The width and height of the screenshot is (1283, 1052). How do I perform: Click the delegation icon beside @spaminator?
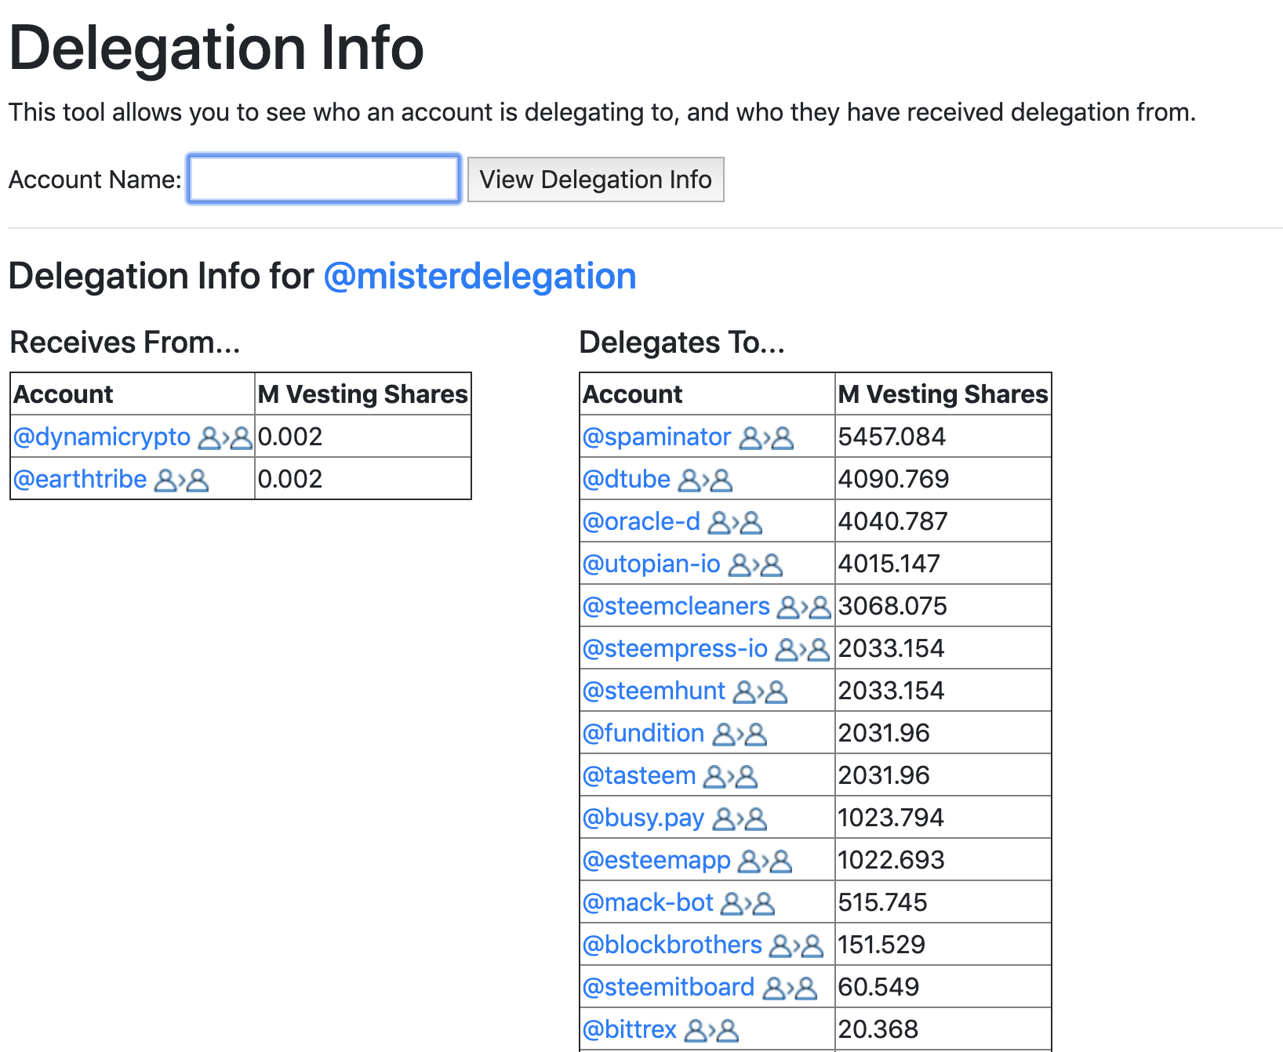(x=766, y=437)
